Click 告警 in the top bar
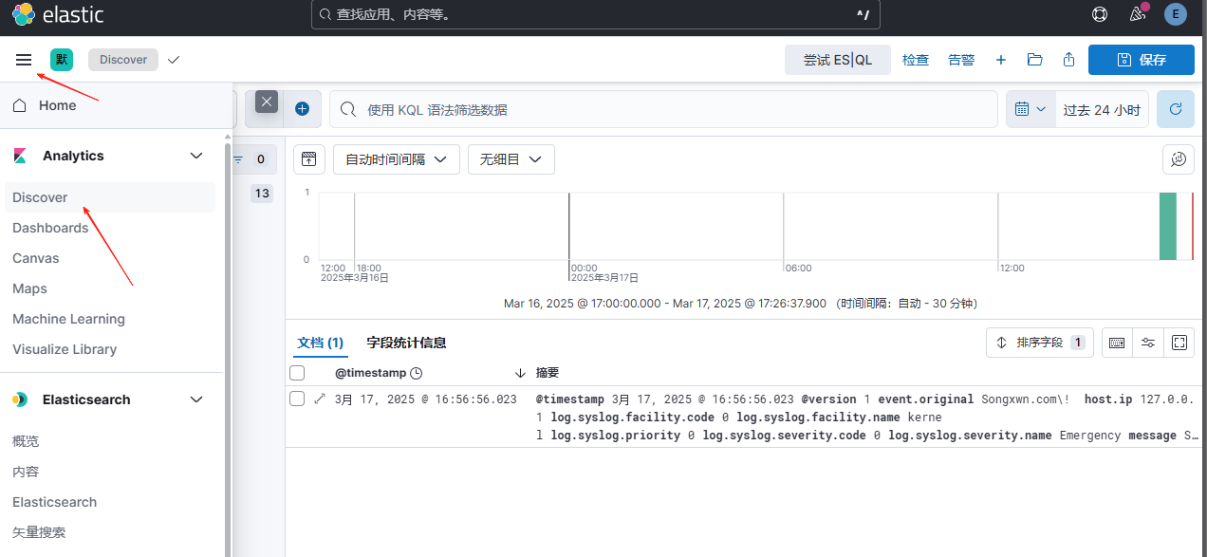This screenshot has height=557, width=1207. tap(961, 60)
